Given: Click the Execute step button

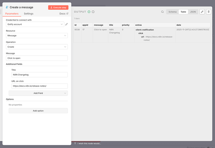Looking at the screenshot, I should click(x=58, y=7).
